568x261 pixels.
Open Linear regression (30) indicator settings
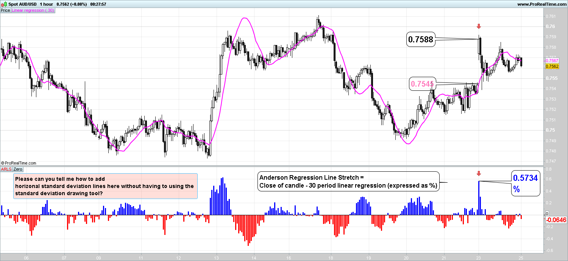(x=33, y=11)
